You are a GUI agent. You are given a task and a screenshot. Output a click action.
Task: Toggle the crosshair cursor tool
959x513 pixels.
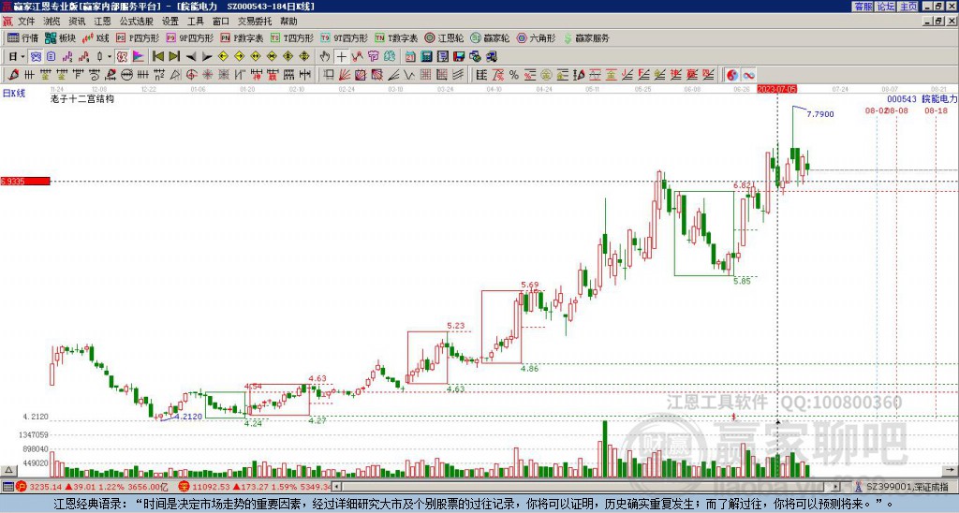point(341,57)
